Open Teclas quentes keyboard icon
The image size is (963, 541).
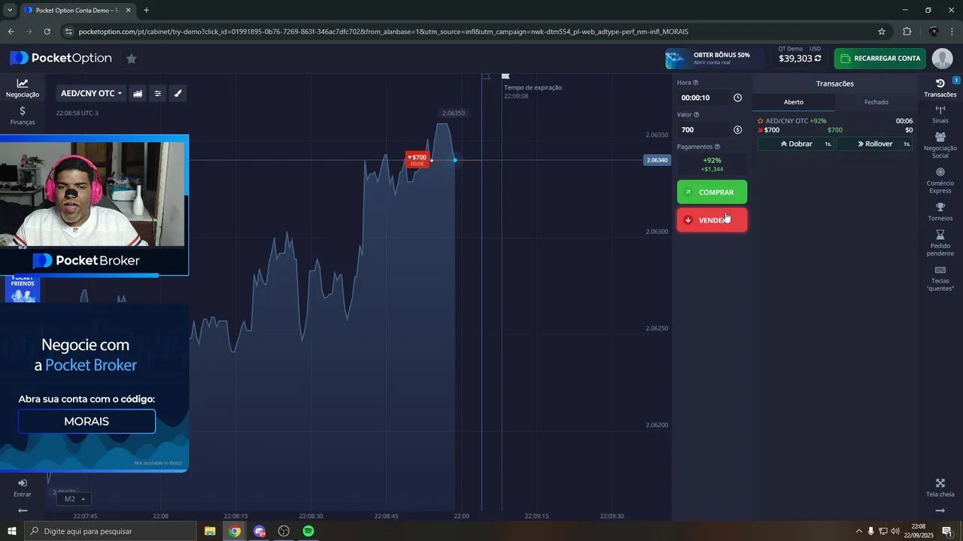pos(940,278)
